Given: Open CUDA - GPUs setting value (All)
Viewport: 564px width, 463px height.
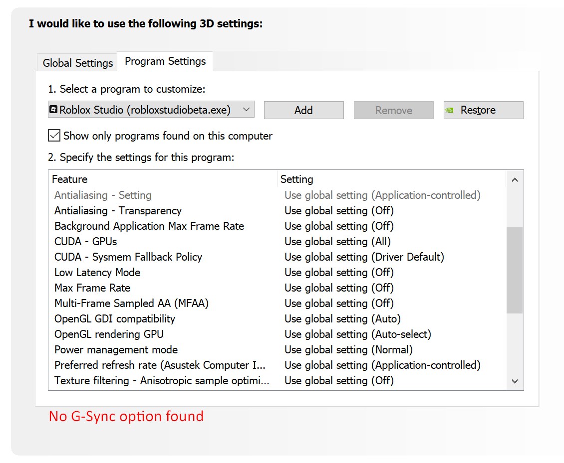Looking at the screenshot, I should point(338,241).
